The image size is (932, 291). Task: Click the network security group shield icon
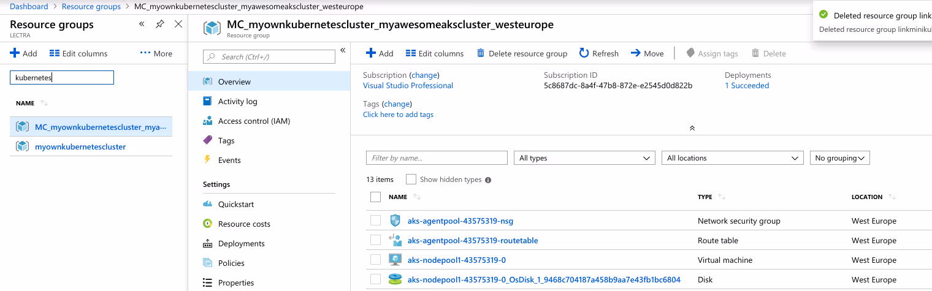pyautogui.click(x=395, y=221)
